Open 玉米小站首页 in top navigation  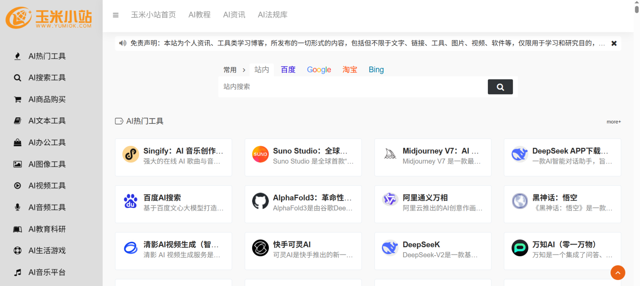point(153,15)
